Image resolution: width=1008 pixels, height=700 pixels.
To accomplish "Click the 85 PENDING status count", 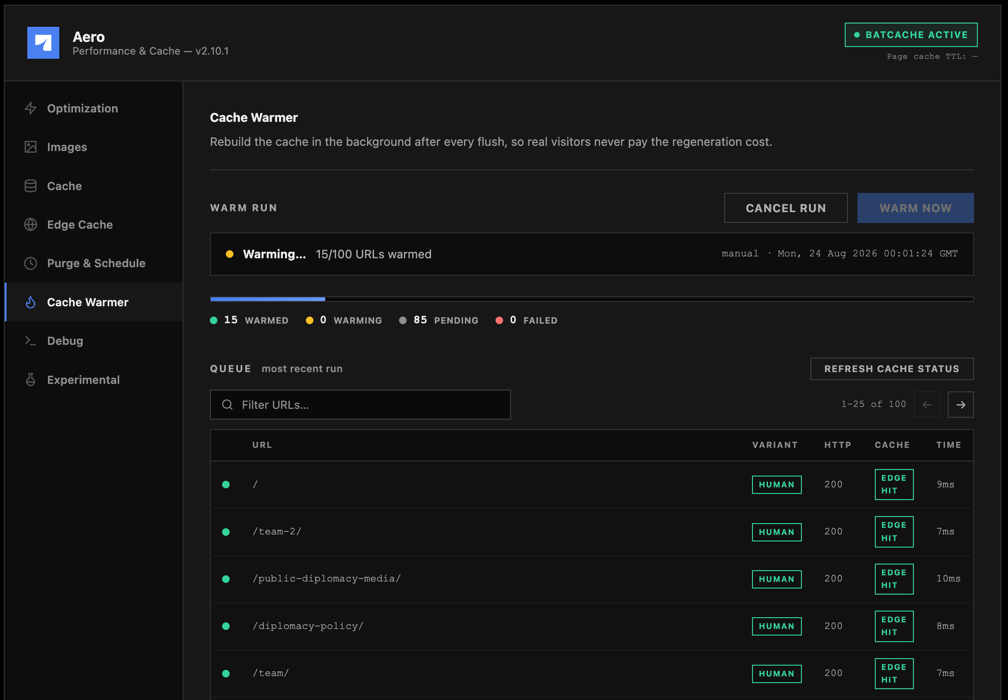I will pos(439,320).
